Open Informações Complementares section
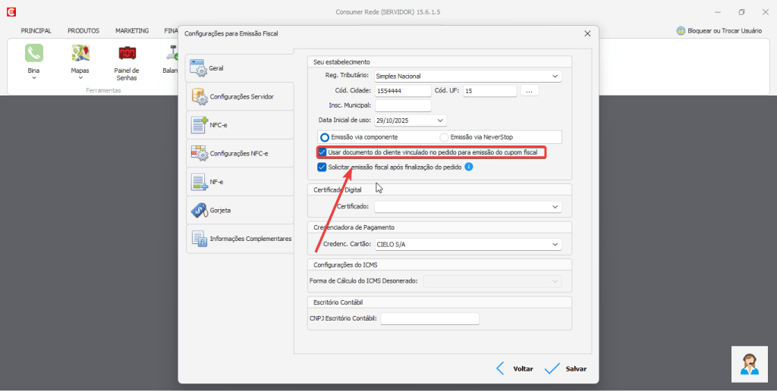 click(x=240, y=239)
